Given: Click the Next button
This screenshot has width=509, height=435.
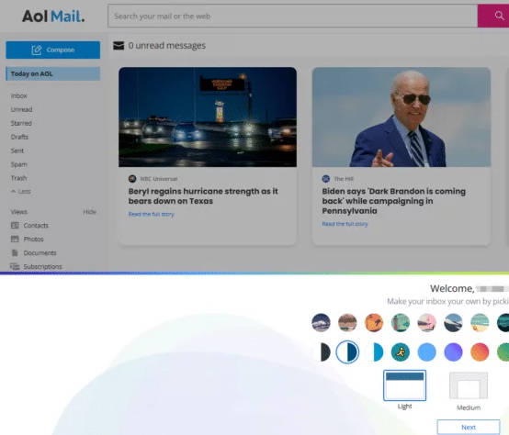Looking at the screenshot, I should point(469,428).
